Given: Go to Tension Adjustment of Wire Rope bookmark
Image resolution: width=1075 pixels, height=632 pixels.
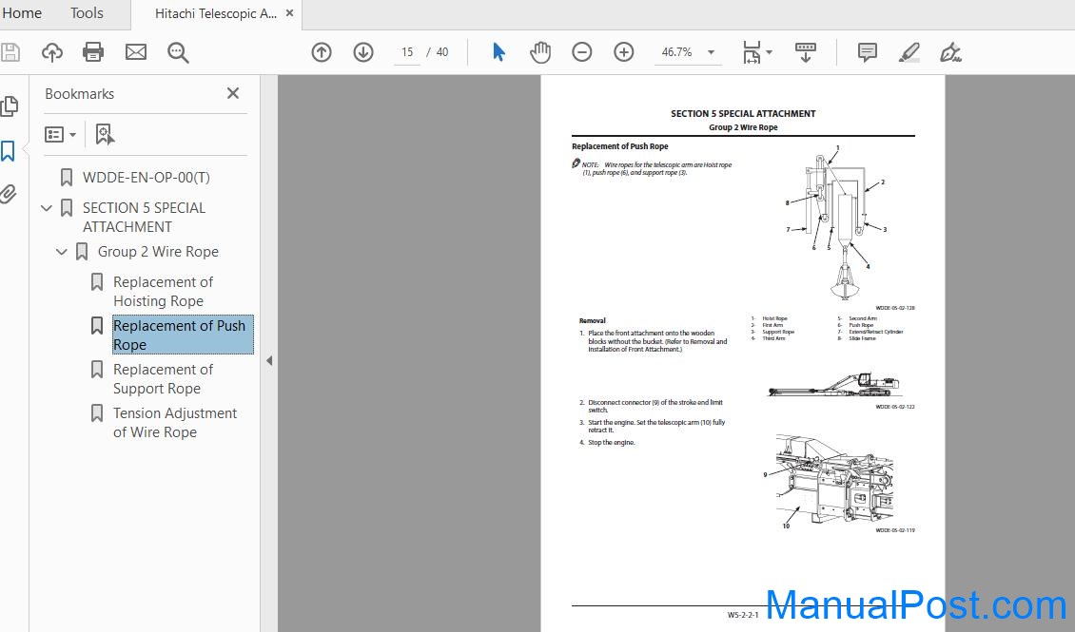Looking at the screenshot, I should [x=175, y=423].
